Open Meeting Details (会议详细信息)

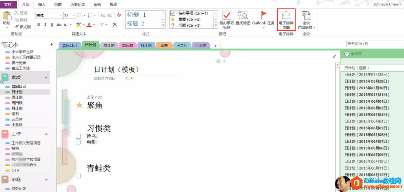[307, 20]
